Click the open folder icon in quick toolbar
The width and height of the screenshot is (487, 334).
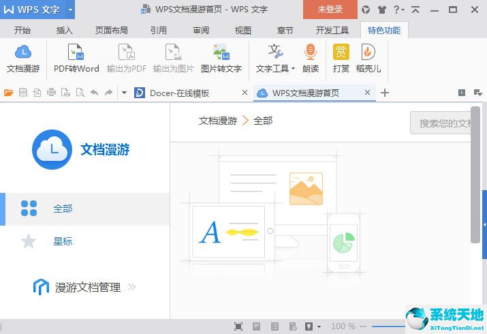9,93
